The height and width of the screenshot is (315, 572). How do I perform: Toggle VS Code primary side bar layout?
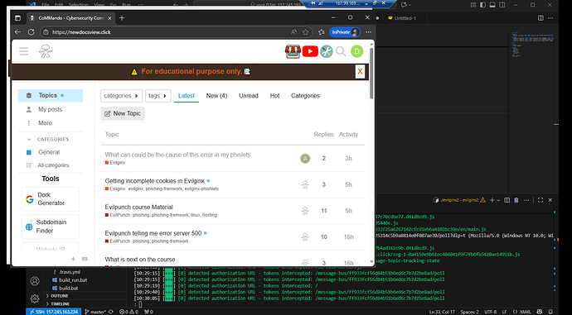click(x=483, y=5)
